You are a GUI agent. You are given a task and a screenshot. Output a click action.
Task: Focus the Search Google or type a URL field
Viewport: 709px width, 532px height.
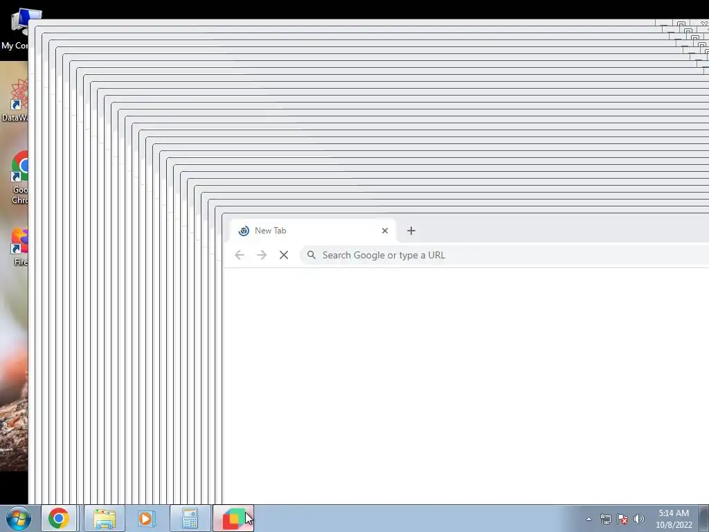(x=504, y=255)
